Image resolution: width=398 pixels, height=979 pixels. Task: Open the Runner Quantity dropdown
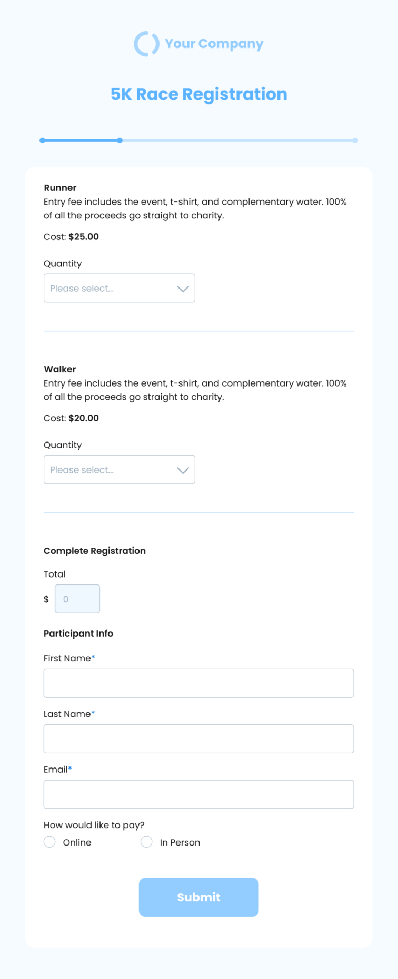(x=120, y=288)
